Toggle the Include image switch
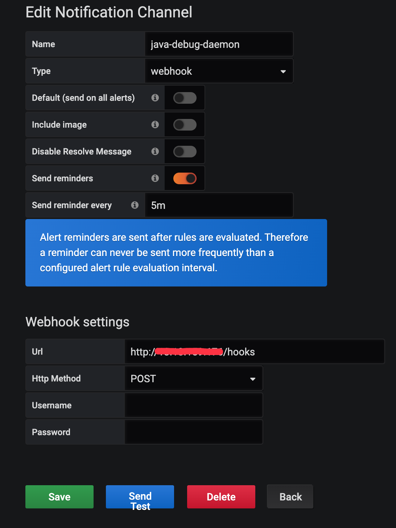This screenshot has width=396, height=528. point(185,125)
